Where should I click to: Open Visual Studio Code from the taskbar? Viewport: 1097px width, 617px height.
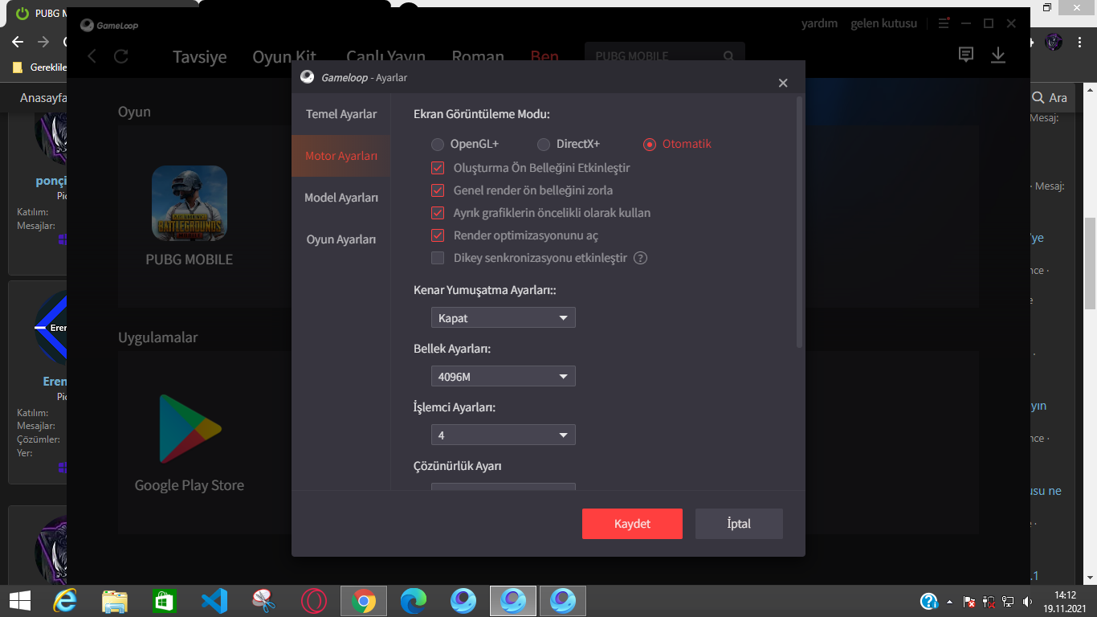[x=214, y=601]
